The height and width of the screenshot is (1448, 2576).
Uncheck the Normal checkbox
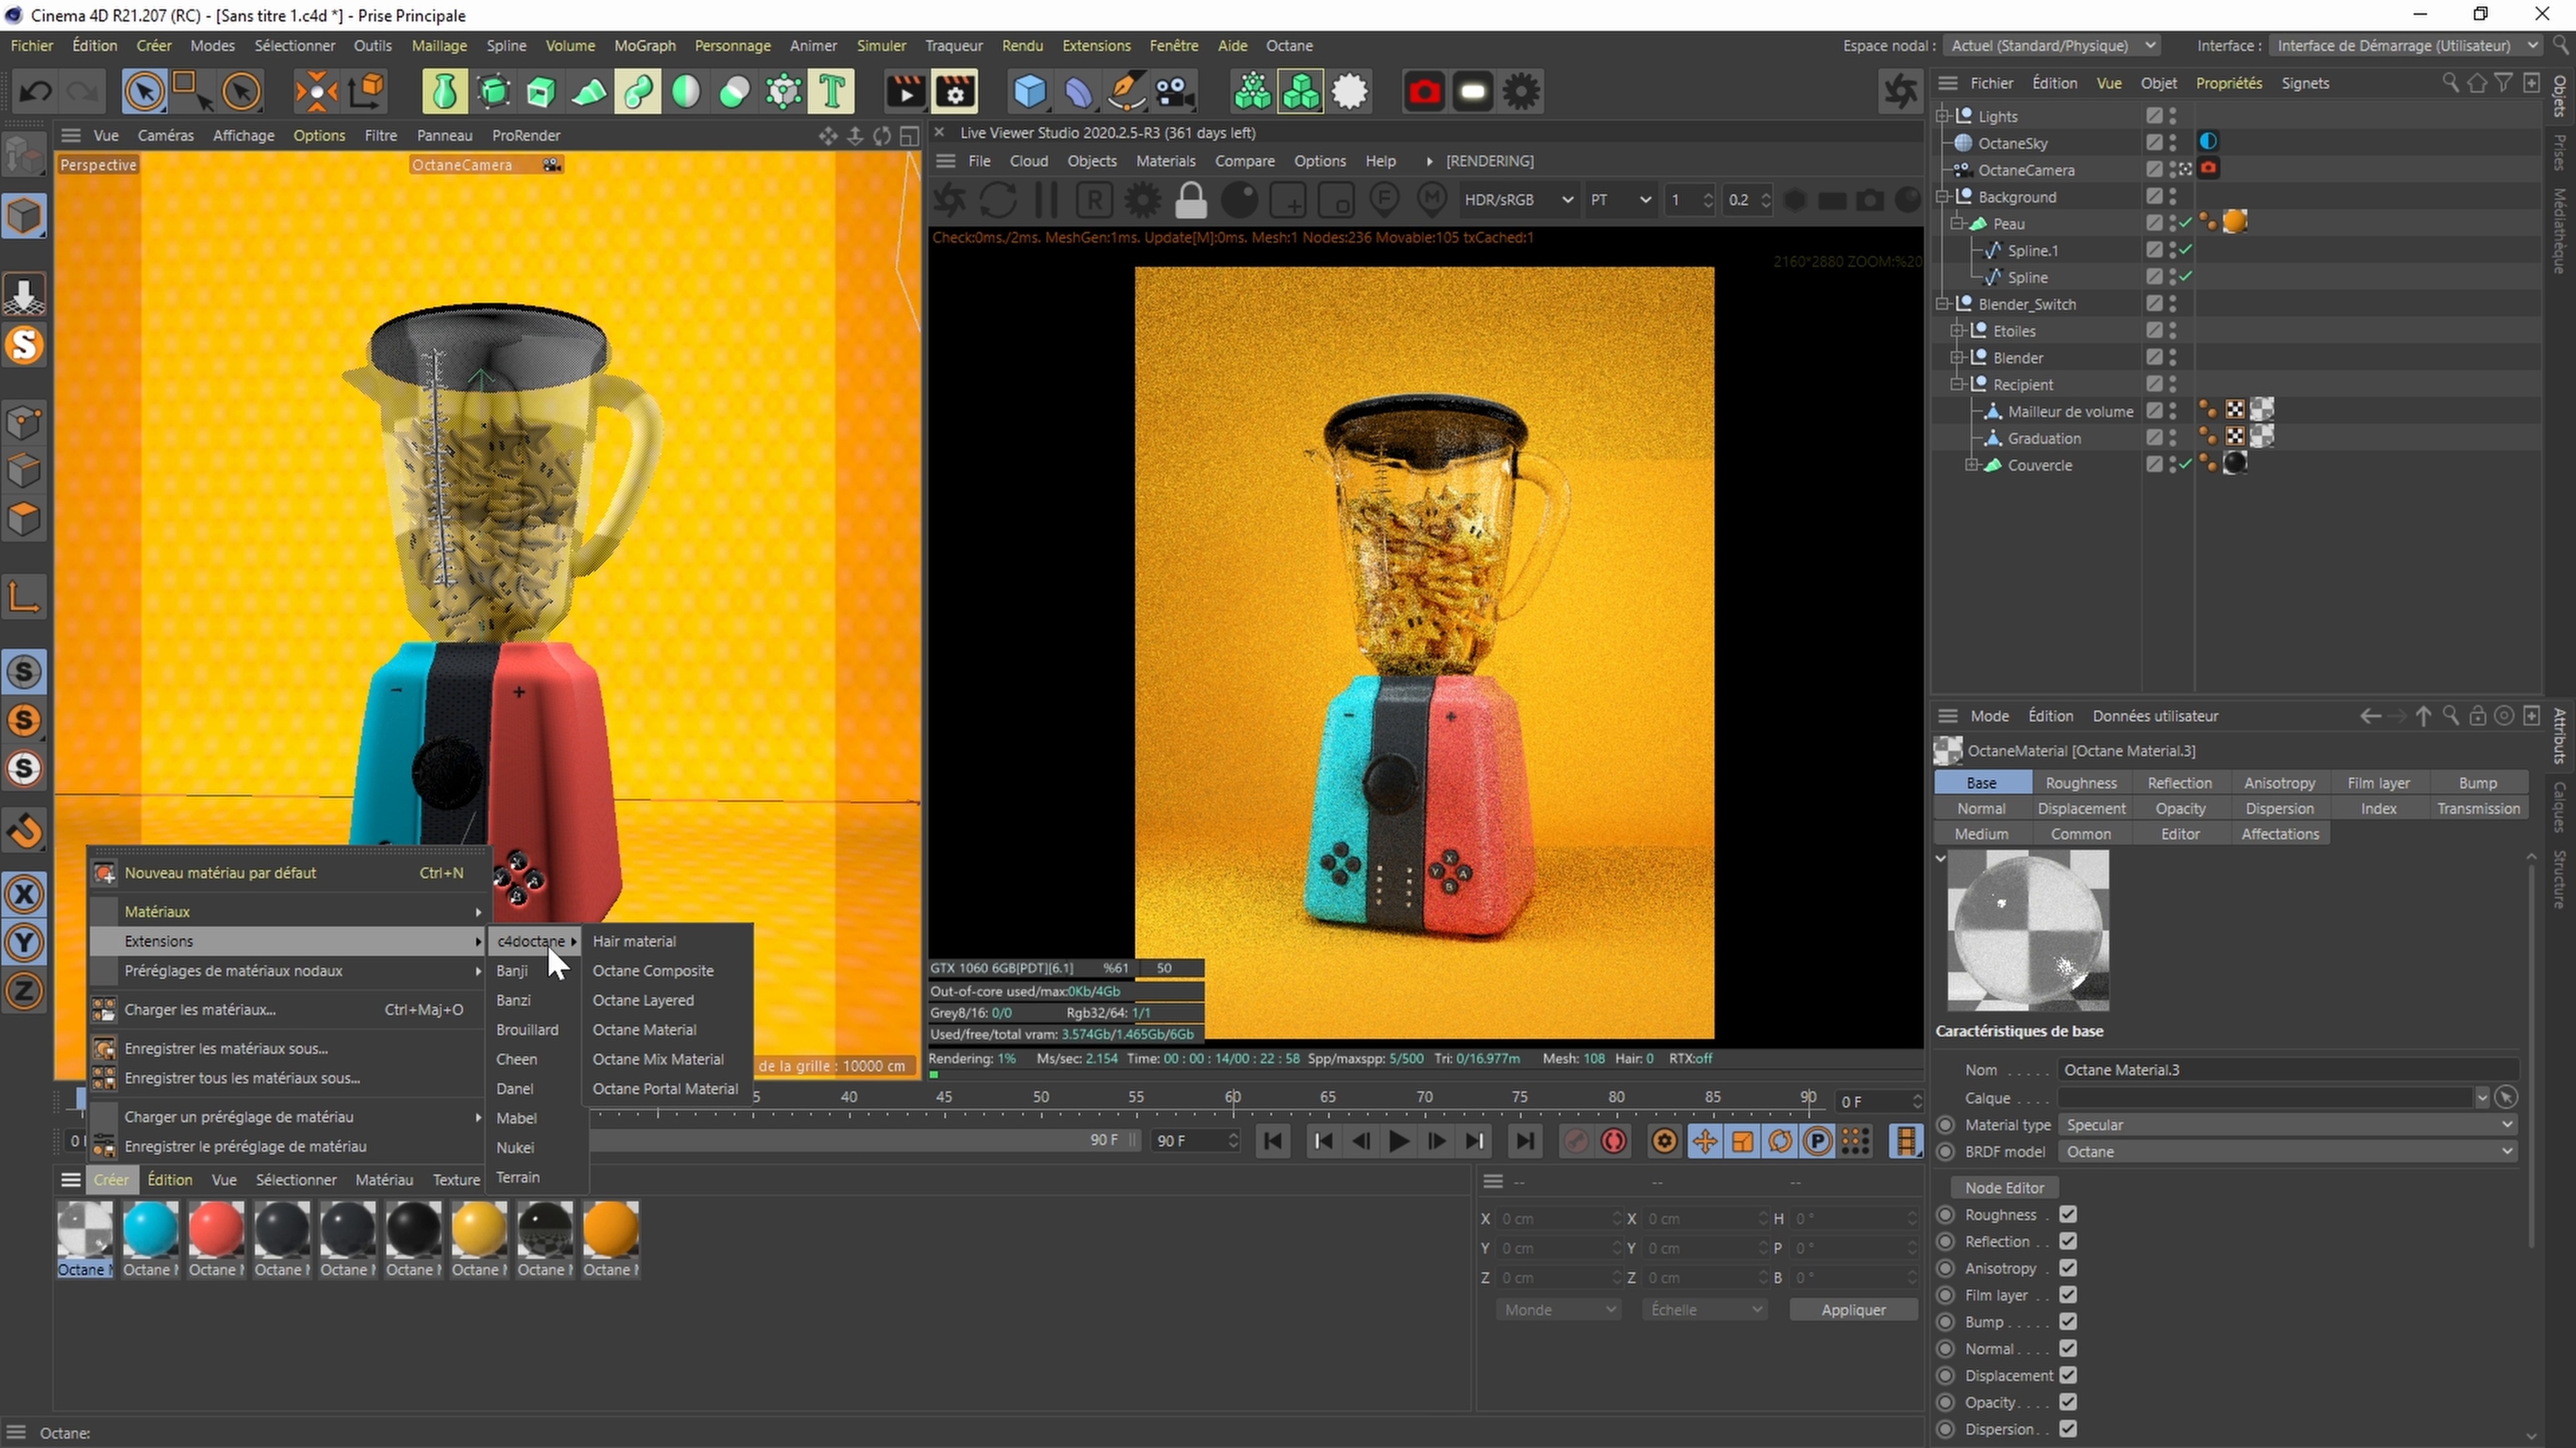click(2068, 1348)
